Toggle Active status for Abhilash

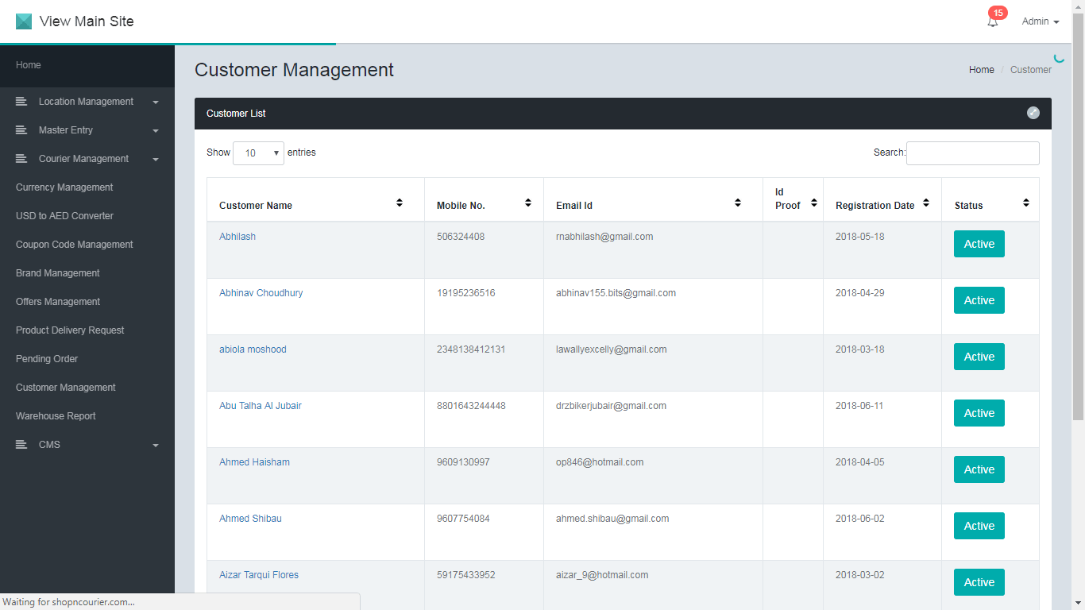979,244
